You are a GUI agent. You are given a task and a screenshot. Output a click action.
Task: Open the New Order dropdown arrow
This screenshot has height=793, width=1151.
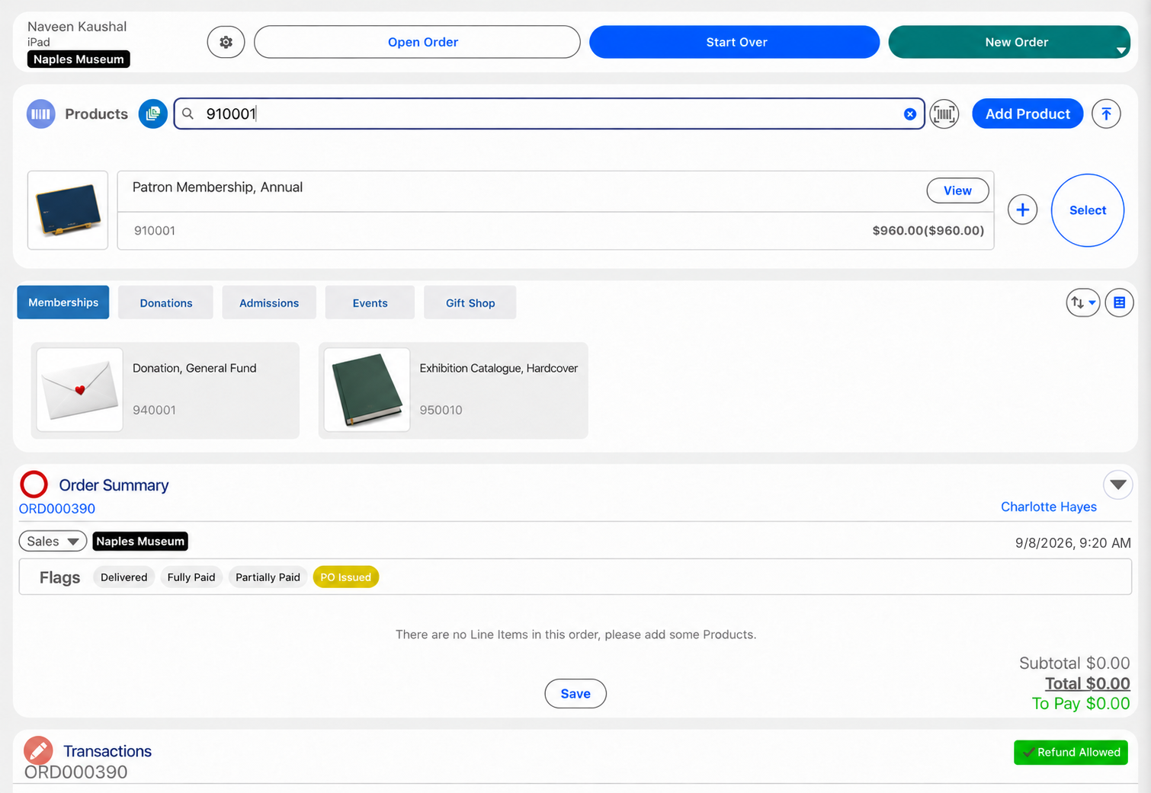[1121, 50]
